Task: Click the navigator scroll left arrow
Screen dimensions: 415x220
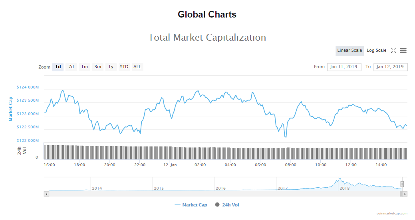Action: pos(46,194)
